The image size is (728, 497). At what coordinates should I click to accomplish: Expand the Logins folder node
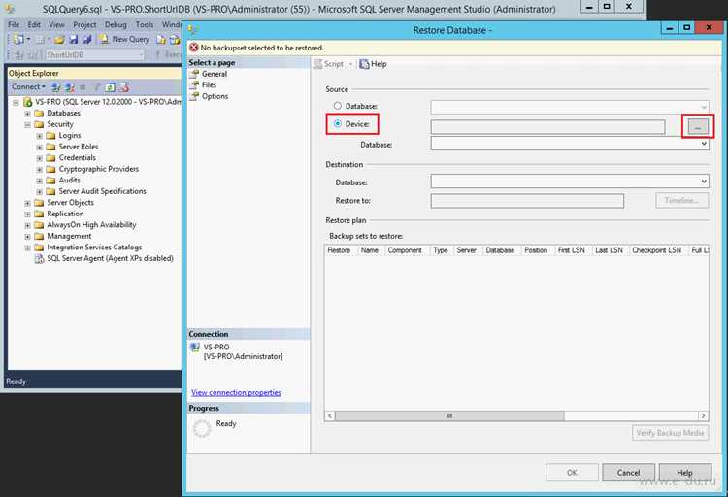40,136
